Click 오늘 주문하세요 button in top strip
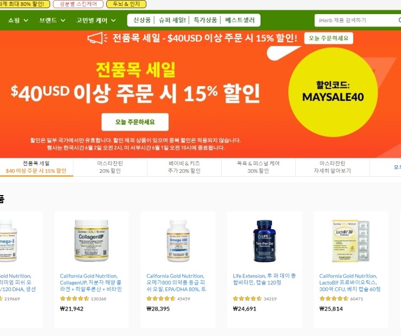Viewport: 401px width, 336px height. 328,38
